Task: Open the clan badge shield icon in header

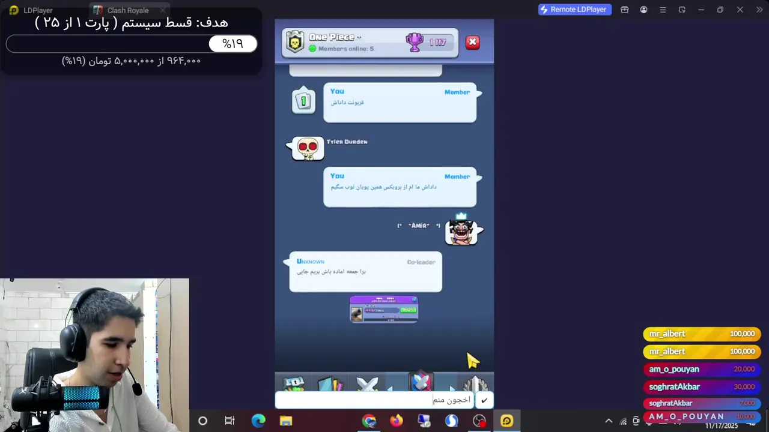Action: tap(295, 42)
